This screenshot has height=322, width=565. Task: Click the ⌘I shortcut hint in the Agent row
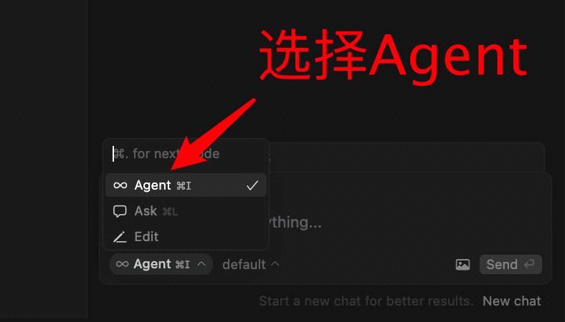tap(184, 185)
